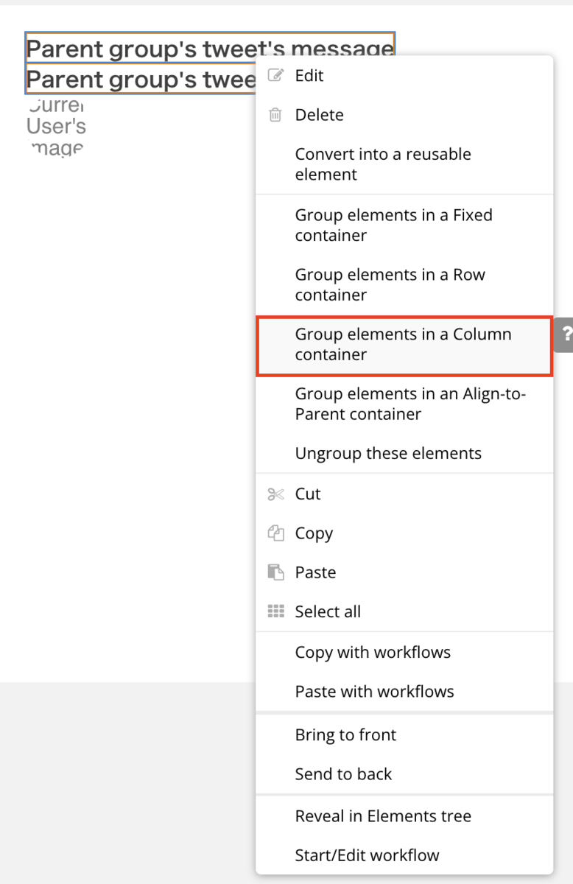Click the Edit pencil icon

coord(275,75)
